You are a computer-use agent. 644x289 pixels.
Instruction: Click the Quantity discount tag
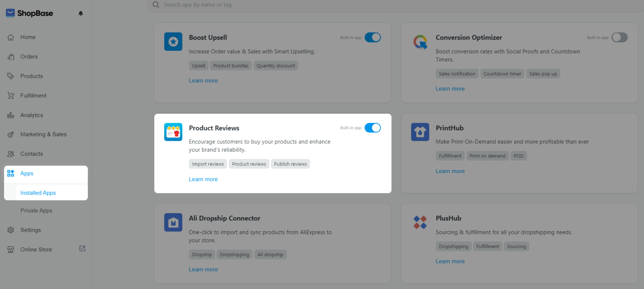click(x=276, y=66)
